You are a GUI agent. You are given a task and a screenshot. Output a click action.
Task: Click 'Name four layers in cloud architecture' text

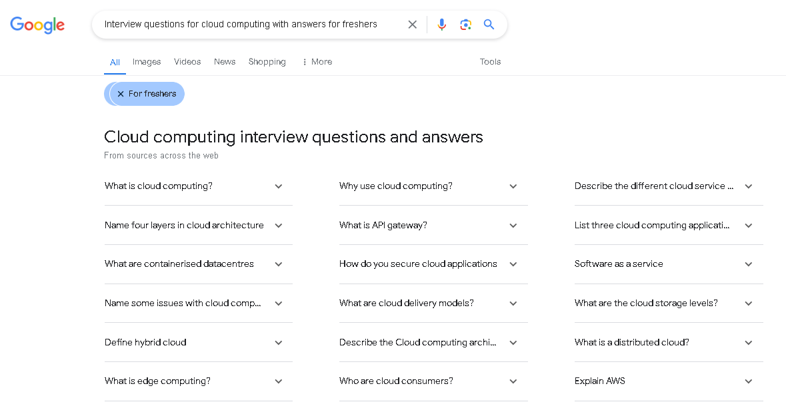click(x=184, y=225)
